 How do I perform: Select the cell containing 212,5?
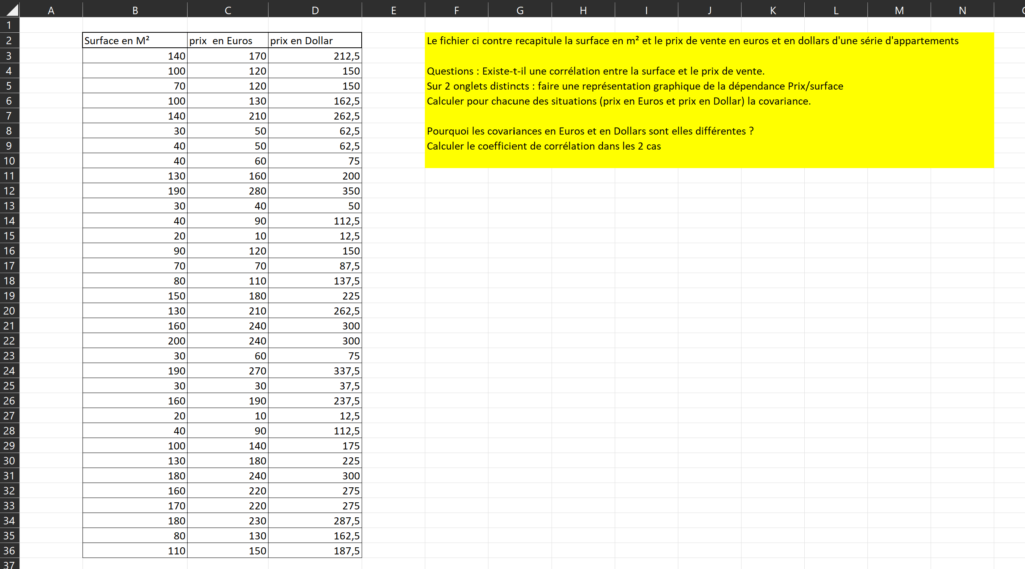coord(315,55)
